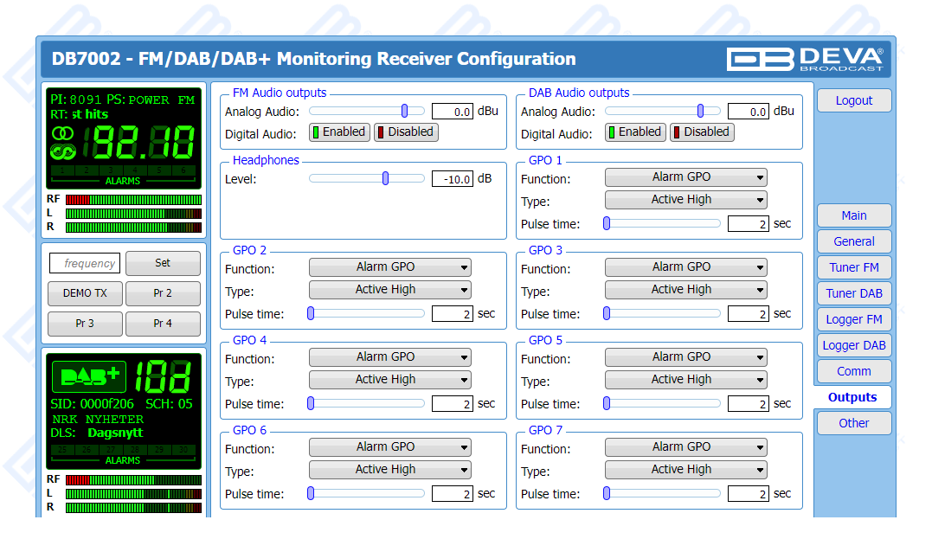Disable FM Digital Audio output
The width and height of the screenshot is (932, 552).
click(x=406, y=132)
